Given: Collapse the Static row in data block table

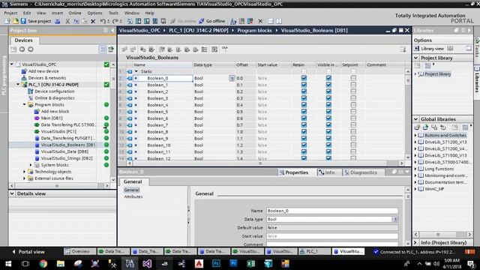Looking at the screenshot, I should pos(136,72).
